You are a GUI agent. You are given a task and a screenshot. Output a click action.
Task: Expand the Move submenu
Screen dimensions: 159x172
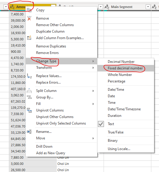pyautogui.click(x=62, y=138)
